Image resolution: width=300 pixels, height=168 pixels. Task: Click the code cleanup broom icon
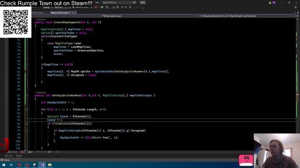point(50,152)
